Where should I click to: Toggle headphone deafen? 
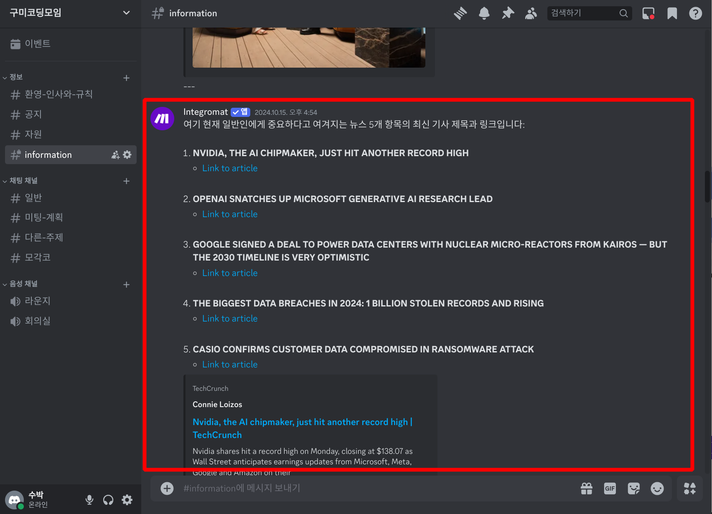[x=108, y=500]
